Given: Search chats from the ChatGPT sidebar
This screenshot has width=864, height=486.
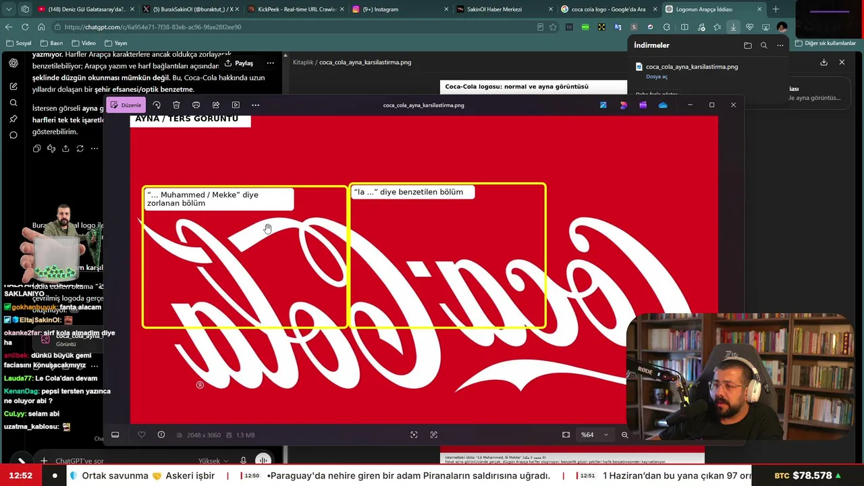Looking at the screenshot, I should pos(13,103).
